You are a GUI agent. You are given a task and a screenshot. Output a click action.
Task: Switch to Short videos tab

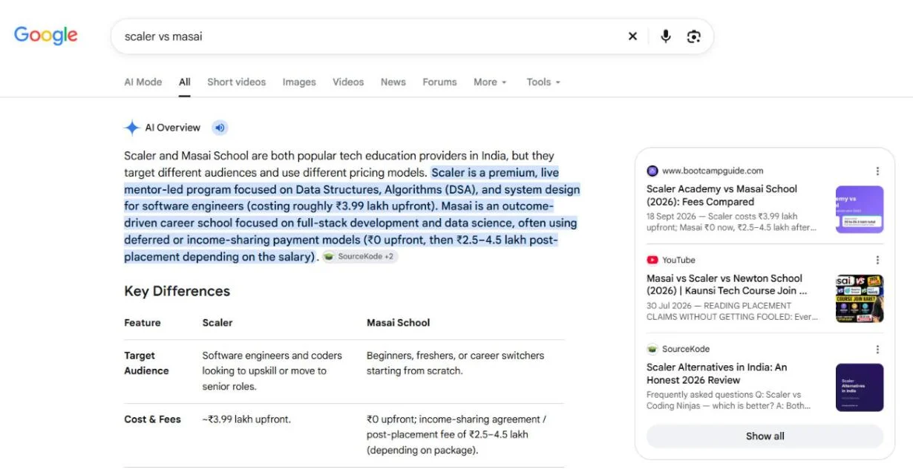coord(237,82)
